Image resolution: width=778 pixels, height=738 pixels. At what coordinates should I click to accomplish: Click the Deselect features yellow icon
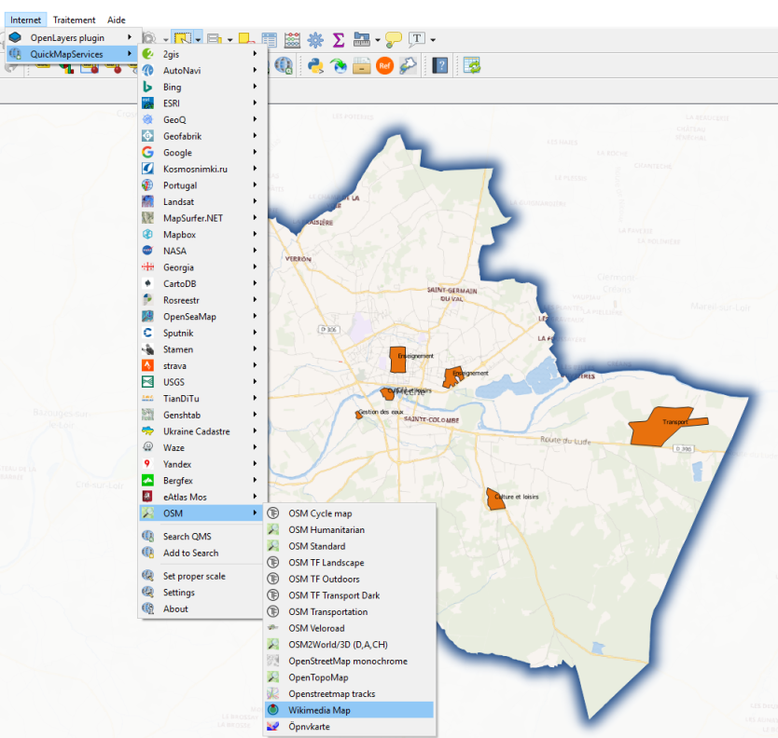(x=246, y=39)
